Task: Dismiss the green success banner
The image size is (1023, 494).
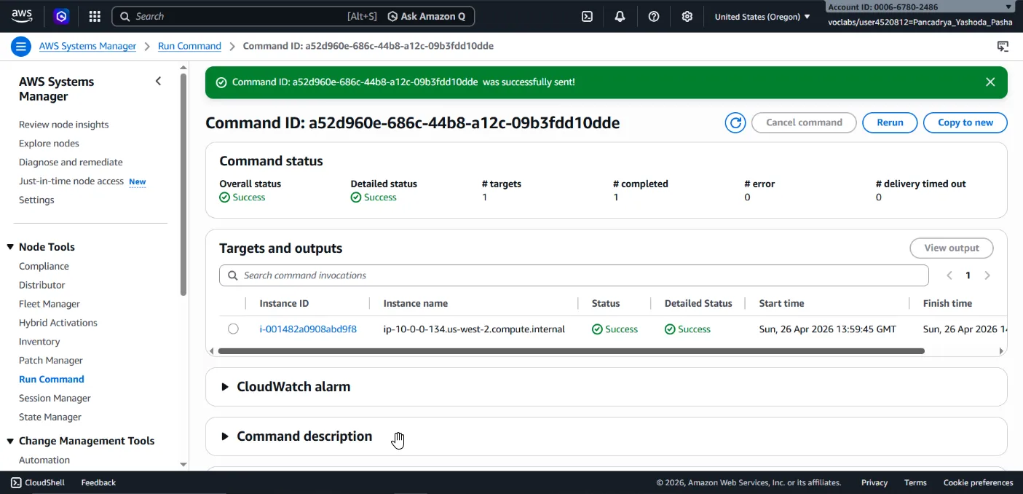Action: click(990, 82)
